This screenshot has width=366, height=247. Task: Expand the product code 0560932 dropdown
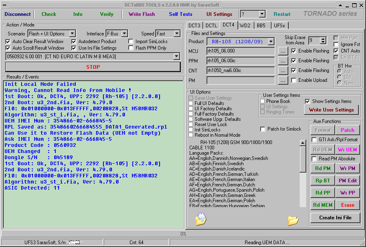pos(176,56)
